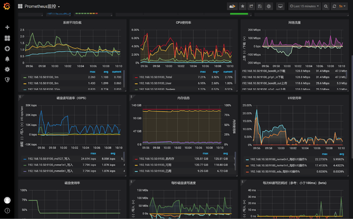353x219 pixels.
Task: Click the zoom out time range button
Action: click(x=326, y=7)
